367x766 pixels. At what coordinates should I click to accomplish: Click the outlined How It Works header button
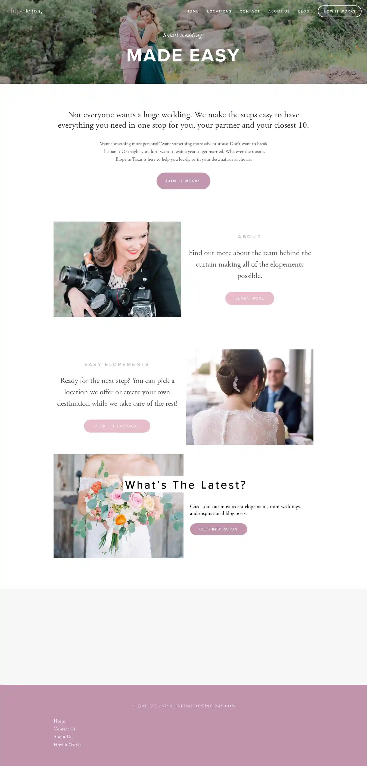[340, 11]
